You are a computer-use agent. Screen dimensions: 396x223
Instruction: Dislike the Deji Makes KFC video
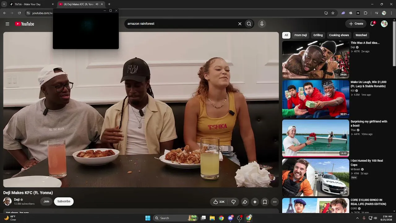point(234,202)
